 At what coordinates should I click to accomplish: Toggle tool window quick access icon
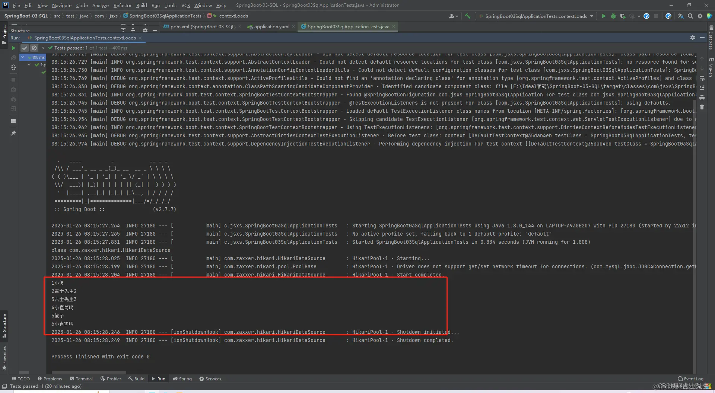point(4,386)
